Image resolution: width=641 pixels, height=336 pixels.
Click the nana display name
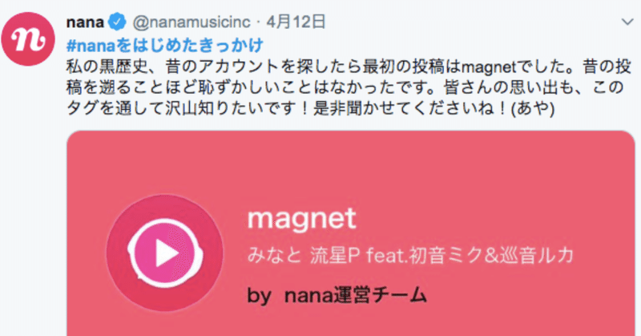pos(85,22)
